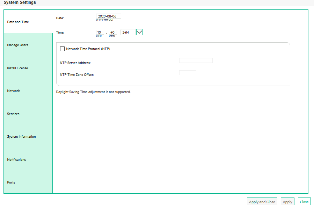Switch to the Notifications tab
This screenshot has height=208, width=314.
click(x=28, y=159)
